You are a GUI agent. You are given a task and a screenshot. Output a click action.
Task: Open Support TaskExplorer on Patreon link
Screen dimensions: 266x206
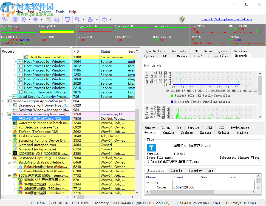(226, 19)
